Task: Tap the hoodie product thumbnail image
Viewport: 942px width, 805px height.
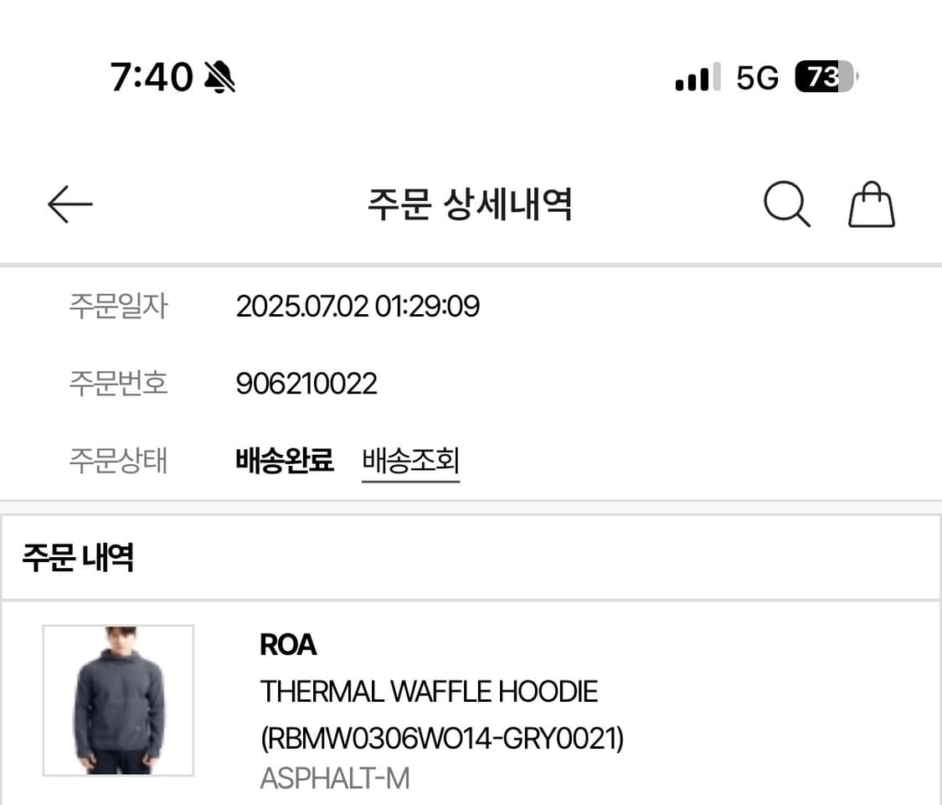Action: pyautogui.click(x=118, y=699)
